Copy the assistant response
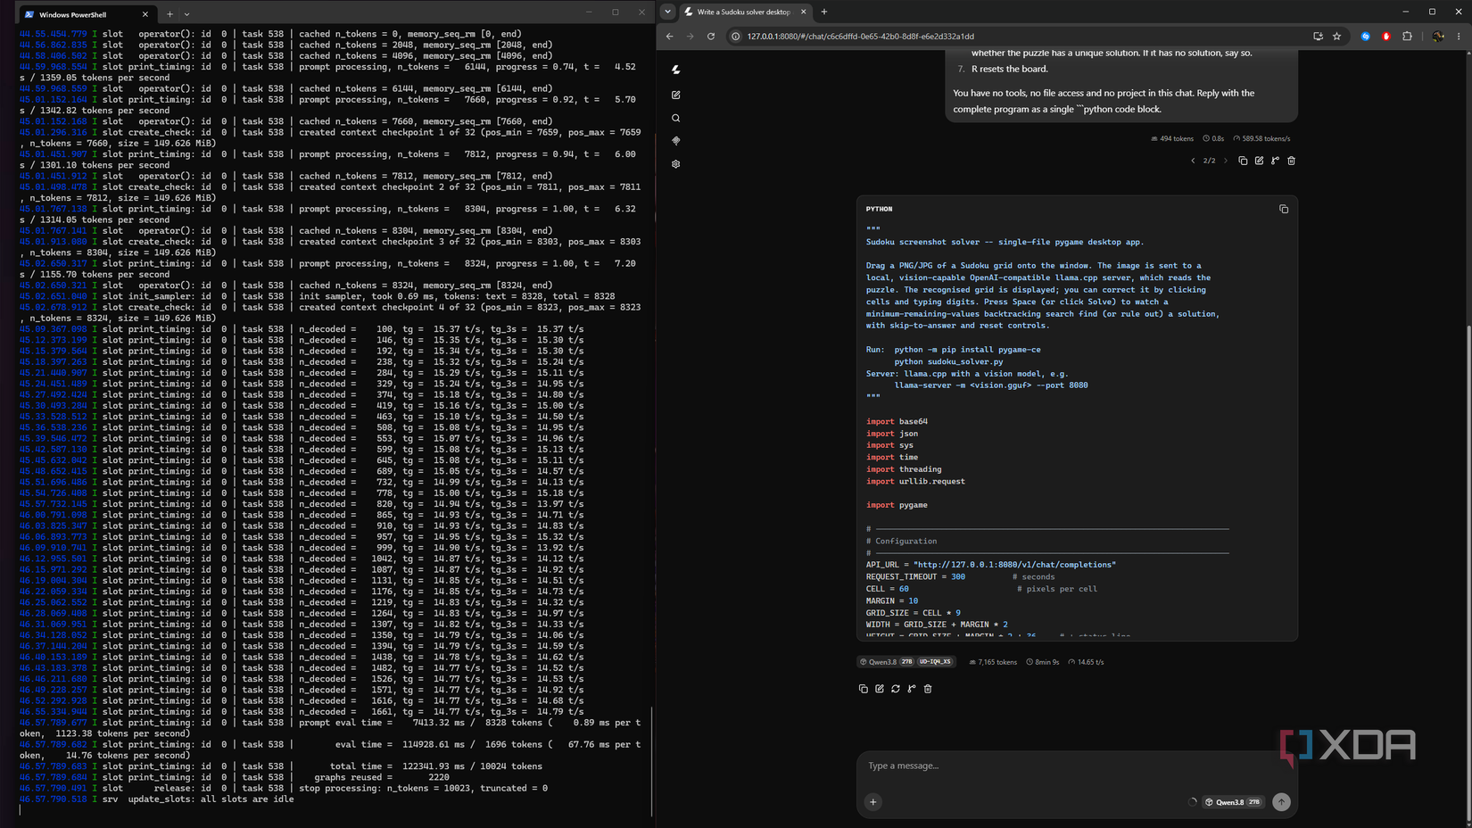Viewport: 1472px width, 828px height. (863, 689)
